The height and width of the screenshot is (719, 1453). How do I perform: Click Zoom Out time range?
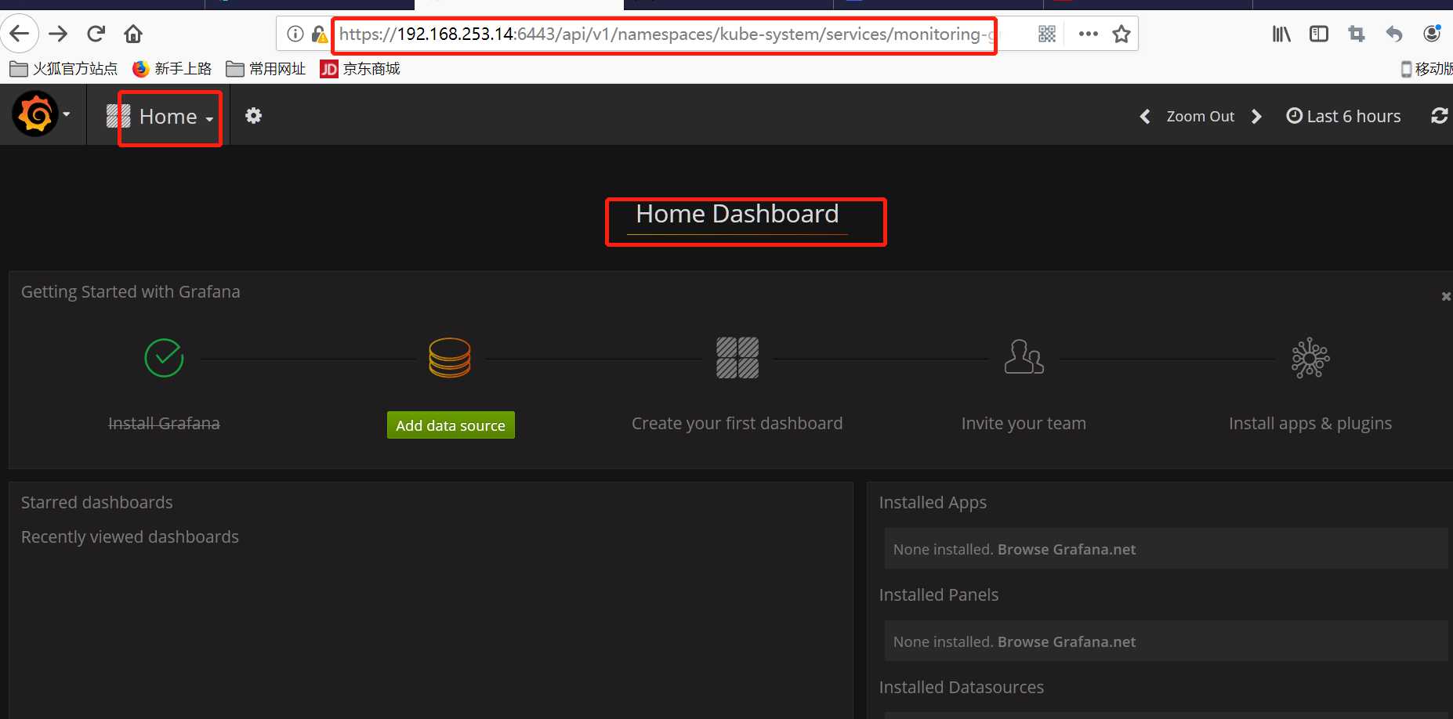click(x=1200, y=117)
